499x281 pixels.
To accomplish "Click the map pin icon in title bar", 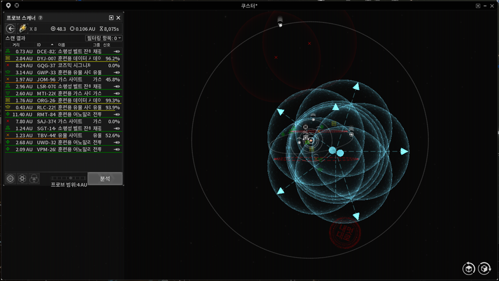I will click(x=8, y=5).
